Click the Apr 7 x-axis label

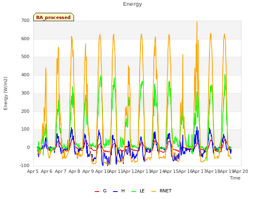[x=61, y=171]
